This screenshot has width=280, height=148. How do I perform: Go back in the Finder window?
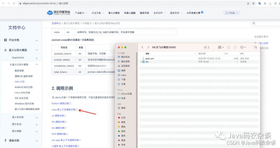[x=143, y=47]
